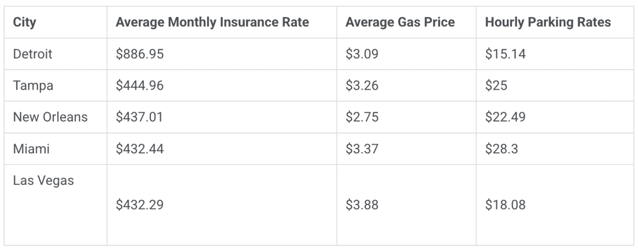Select Las Vegas $432.29 insurance cell
Viewport: 638px width, 252px height.
pos(140,204)
